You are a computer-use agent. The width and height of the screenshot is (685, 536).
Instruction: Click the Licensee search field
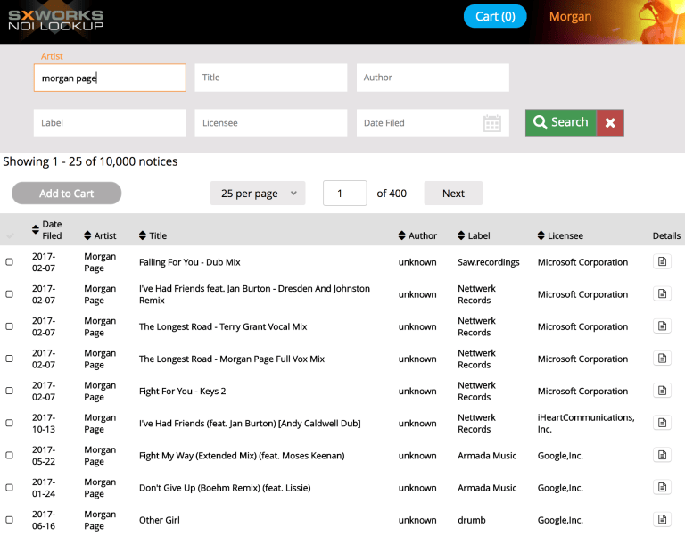[x=271, y=123]
